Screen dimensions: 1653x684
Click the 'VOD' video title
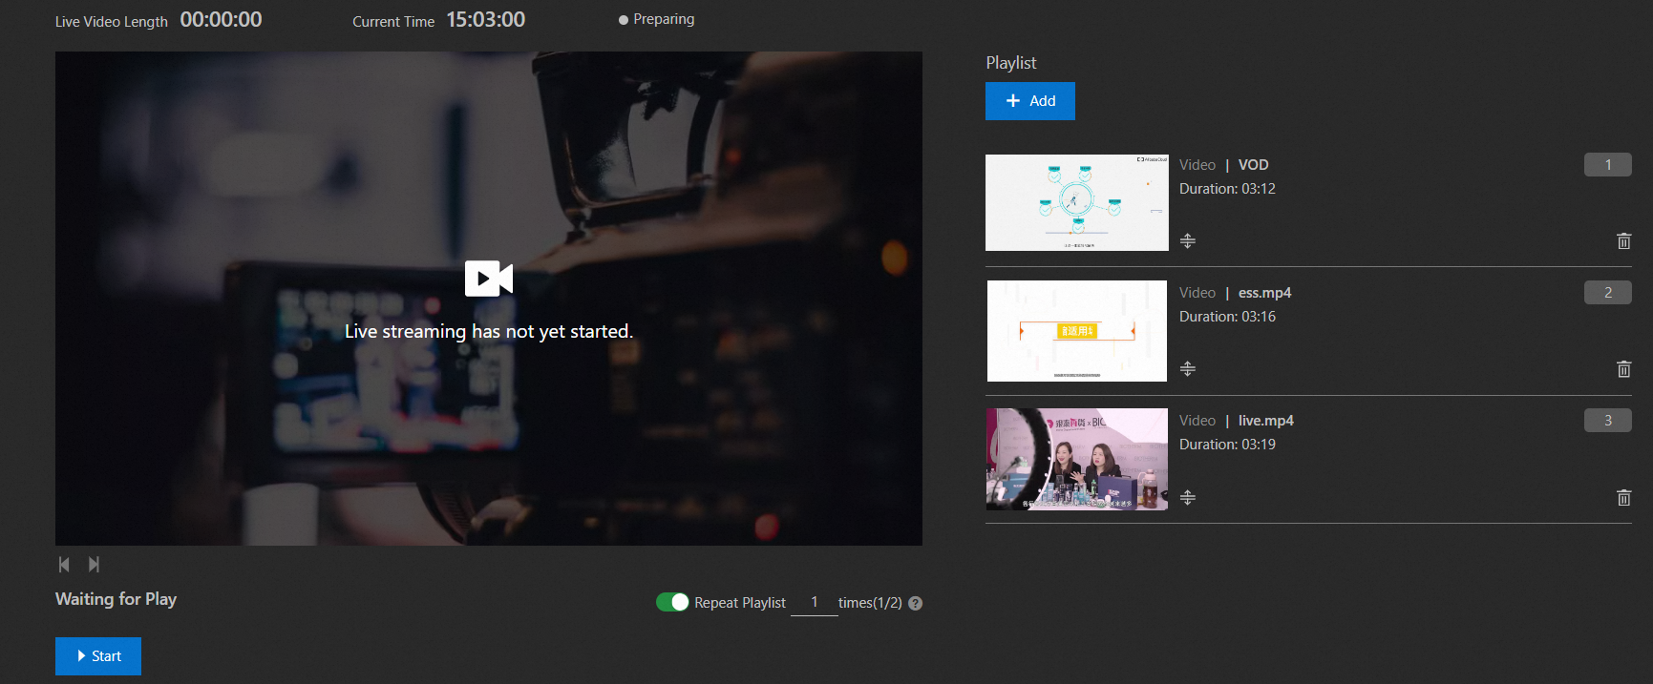click(1254, 165)
